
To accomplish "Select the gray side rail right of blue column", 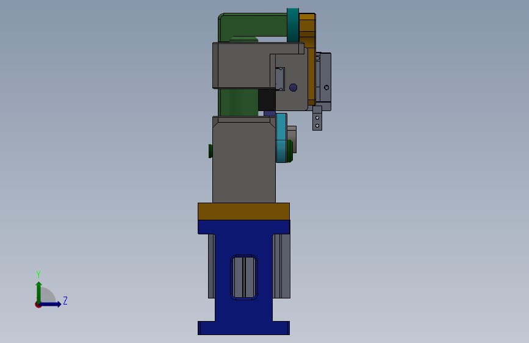I will coord(281,266).
